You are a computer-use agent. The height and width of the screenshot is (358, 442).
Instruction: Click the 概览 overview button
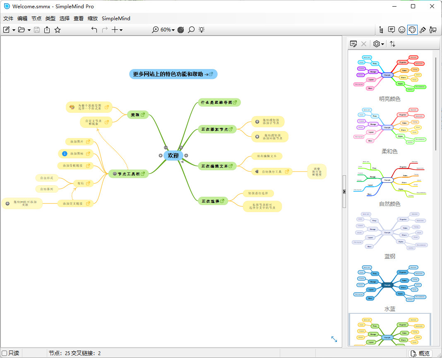(420, 353)
